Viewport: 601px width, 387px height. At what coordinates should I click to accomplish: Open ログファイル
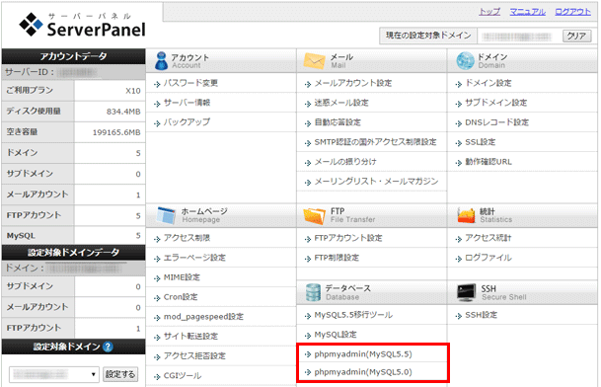[488, 258]
